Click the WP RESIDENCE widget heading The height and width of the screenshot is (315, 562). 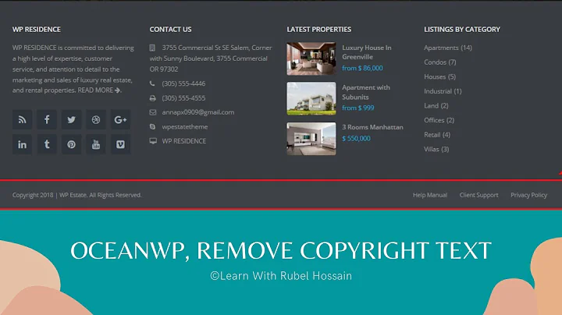click(36, 30)
